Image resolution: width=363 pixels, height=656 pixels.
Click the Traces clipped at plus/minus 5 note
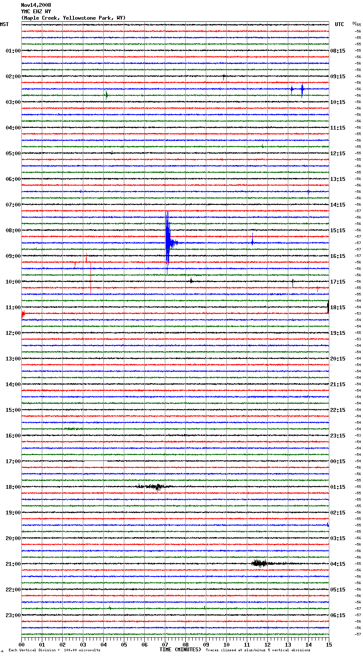(x=258, y=650)
